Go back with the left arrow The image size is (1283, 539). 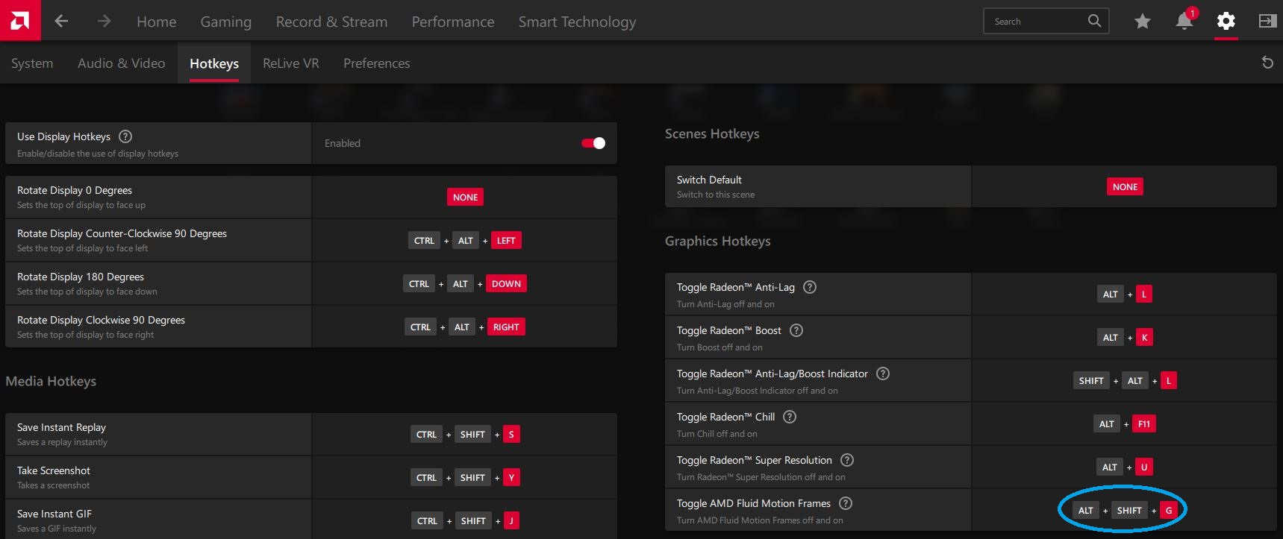pyautogui.click(x=61, y=22)
